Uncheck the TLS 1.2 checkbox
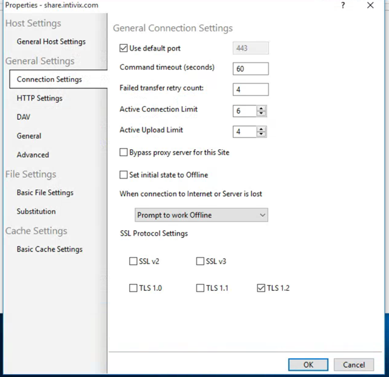Viewport: 389px width, 377px height. tap(261, 288)
